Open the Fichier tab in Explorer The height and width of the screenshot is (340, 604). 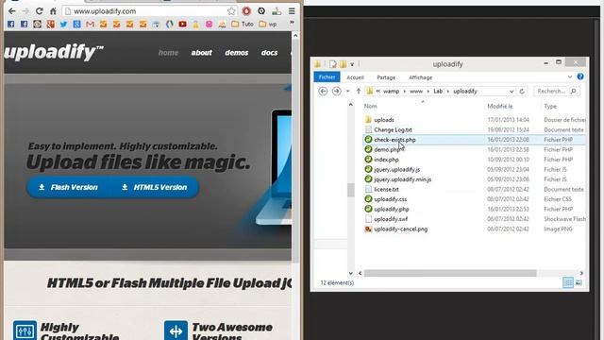pyautogui.click(x=327, y=77)
